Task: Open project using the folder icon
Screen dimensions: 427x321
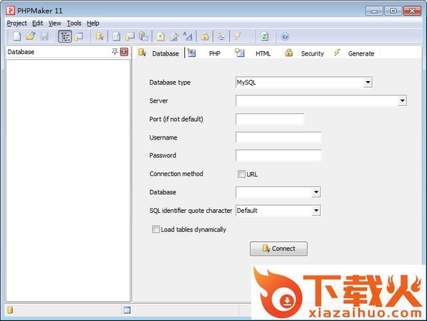Action: [31, 36]
